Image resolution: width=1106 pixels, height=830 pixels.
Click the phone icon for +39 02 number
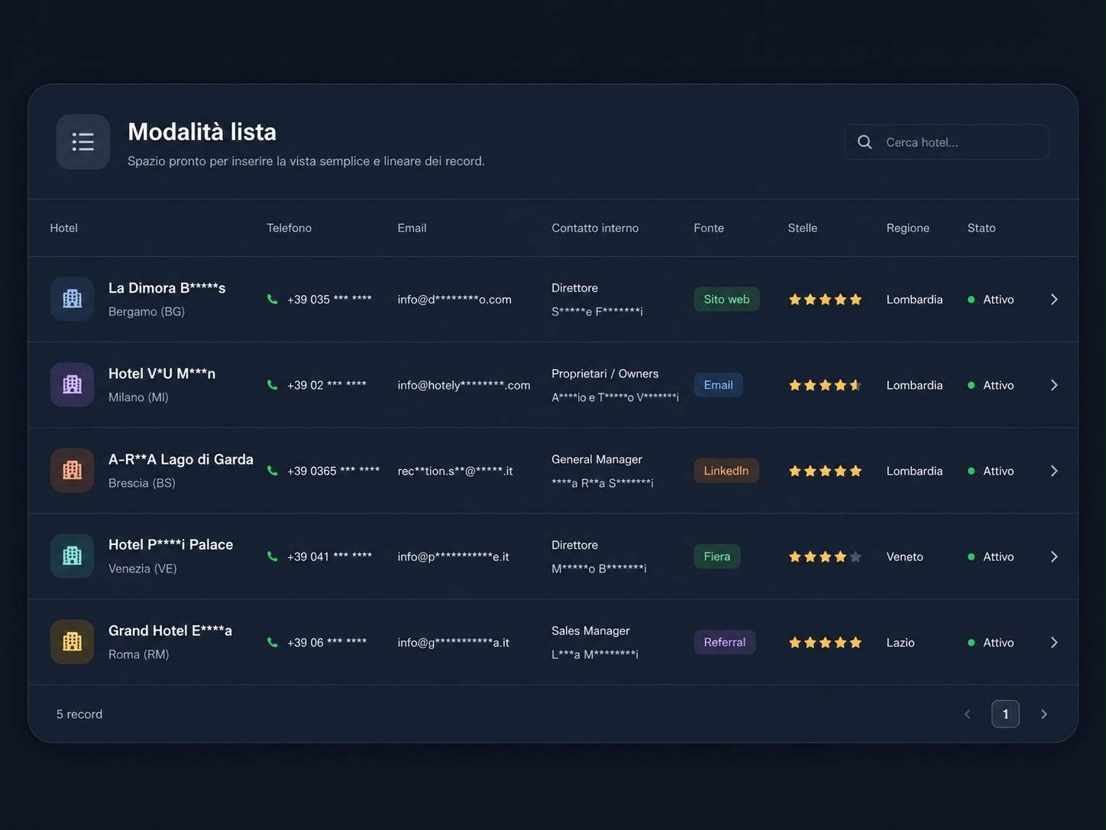pos(272,384)
